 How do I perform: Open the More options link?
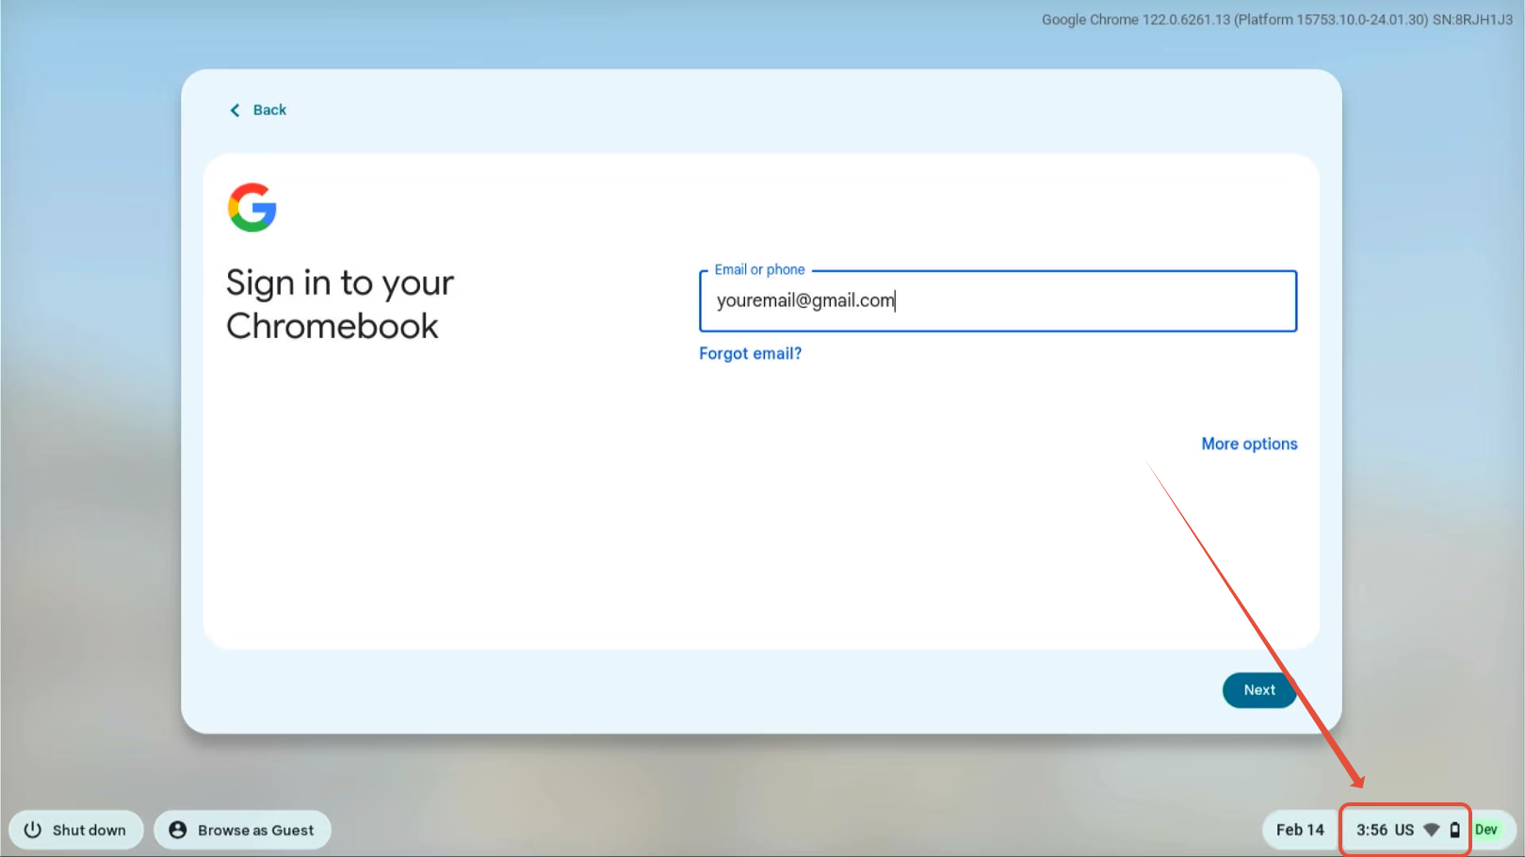point(1249,444)
